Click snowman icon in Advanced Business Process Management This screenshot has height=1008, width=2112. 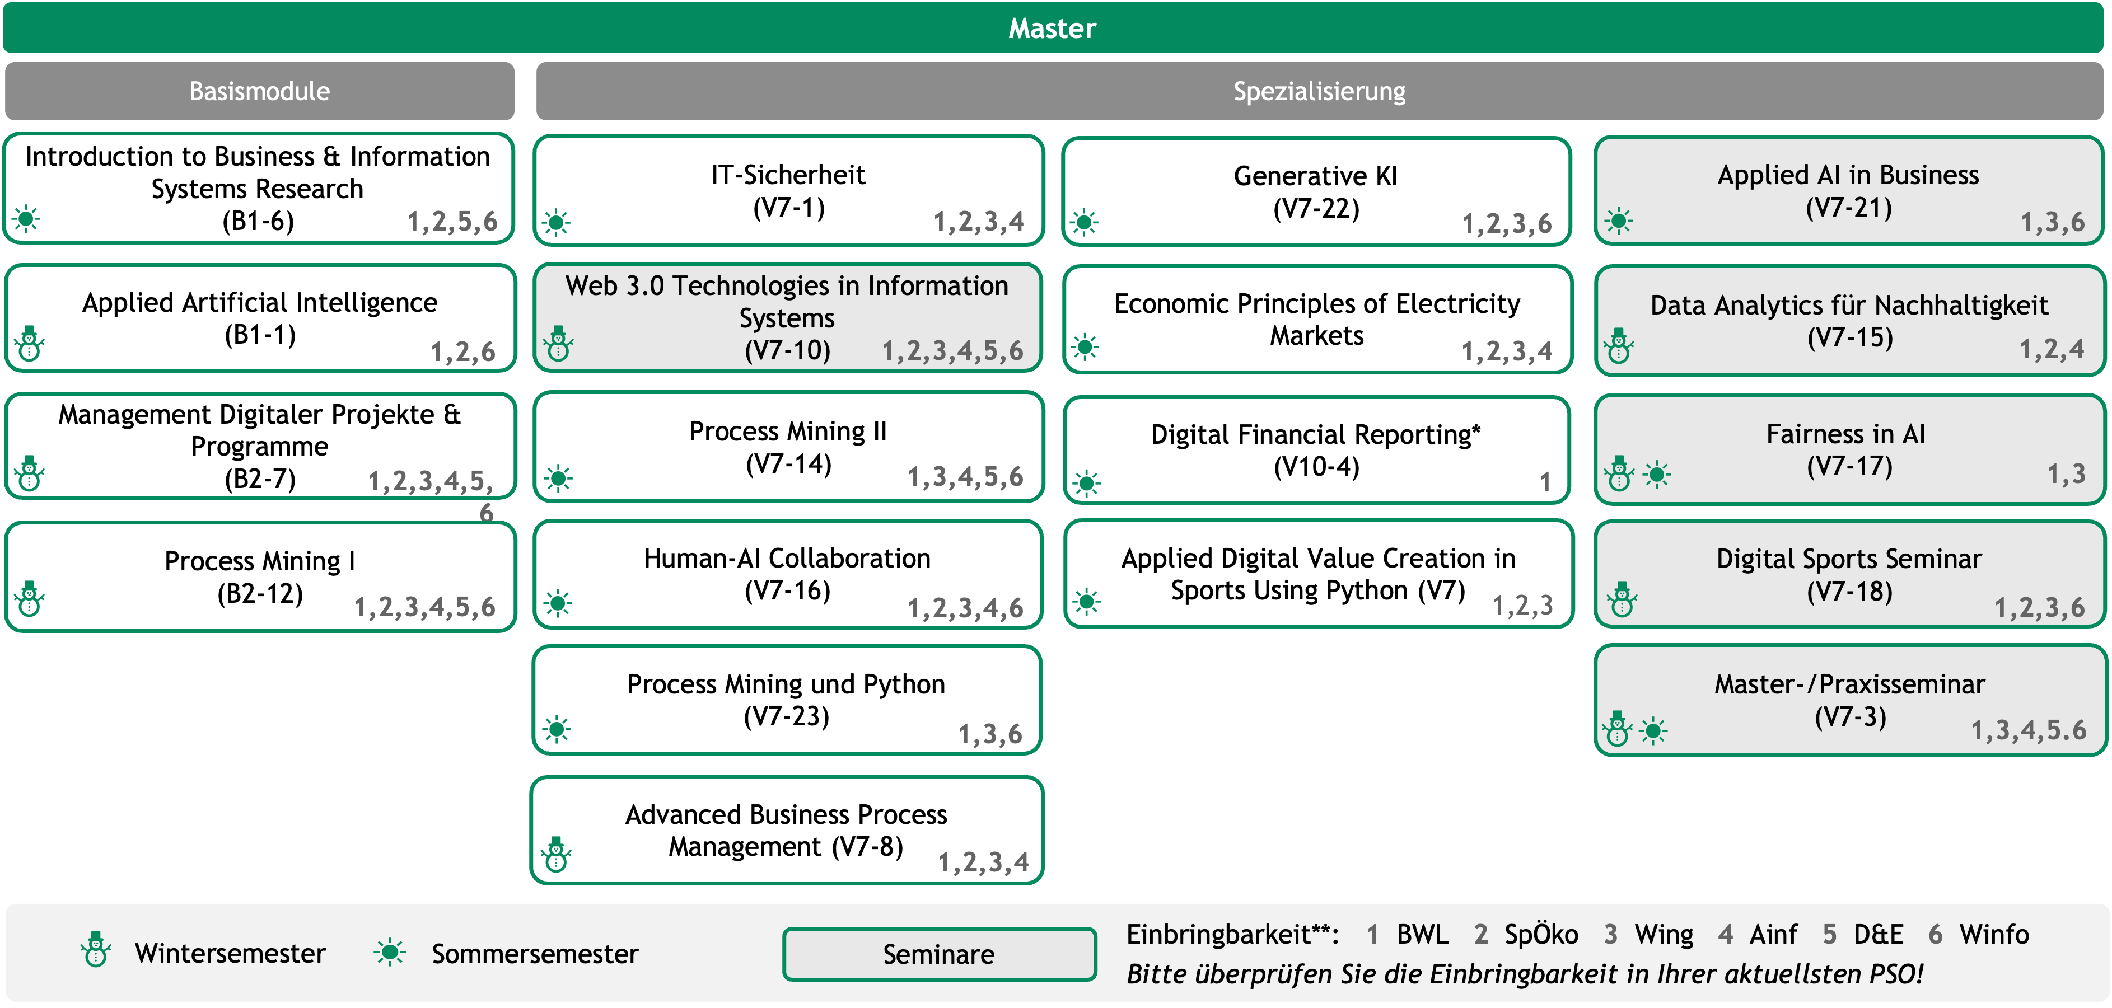click(x=557, y=855)
